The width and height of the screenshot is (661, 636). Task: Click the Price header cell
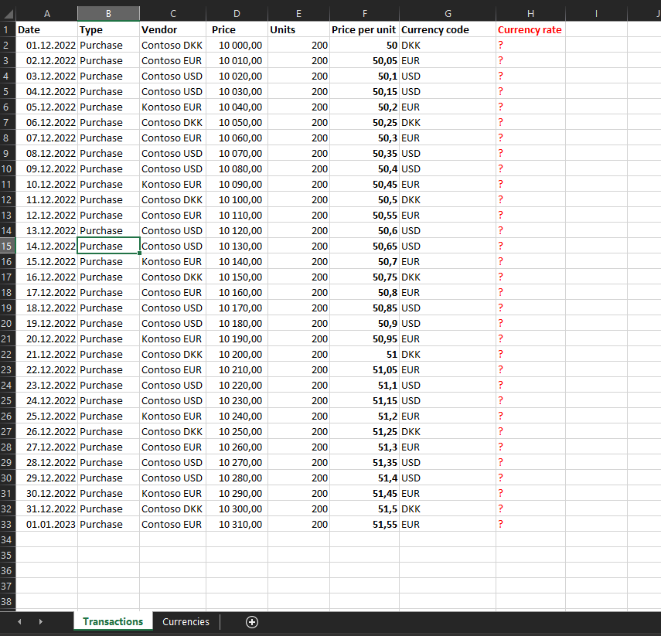click(237, 29)
